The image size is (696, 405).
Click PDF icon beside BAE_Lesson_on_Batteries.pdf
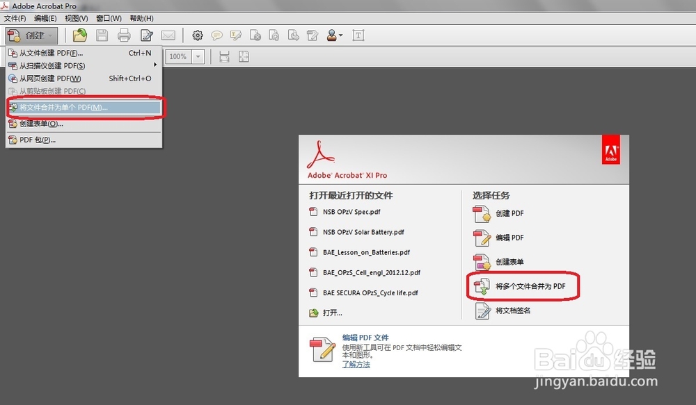313,252
